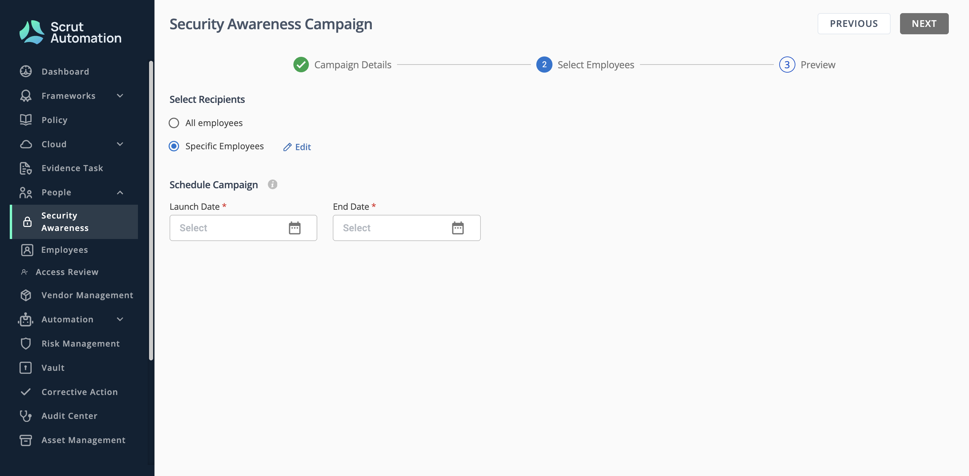969x476 pixels.
Task: Click the Scrut Automation logo
Action: coord(70,32)
